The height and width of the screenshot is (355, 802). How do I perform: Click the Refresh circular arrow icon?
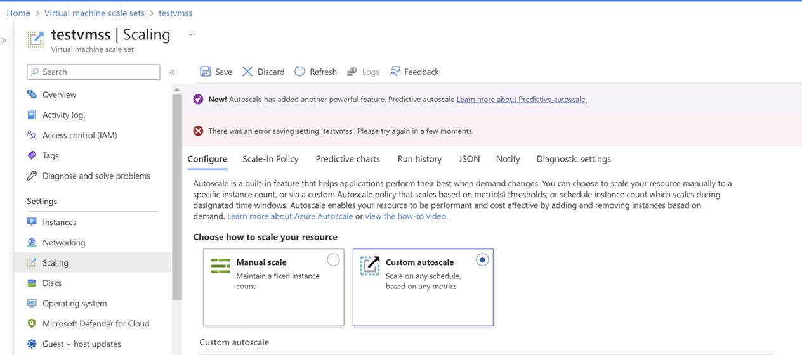coord(299,72)
